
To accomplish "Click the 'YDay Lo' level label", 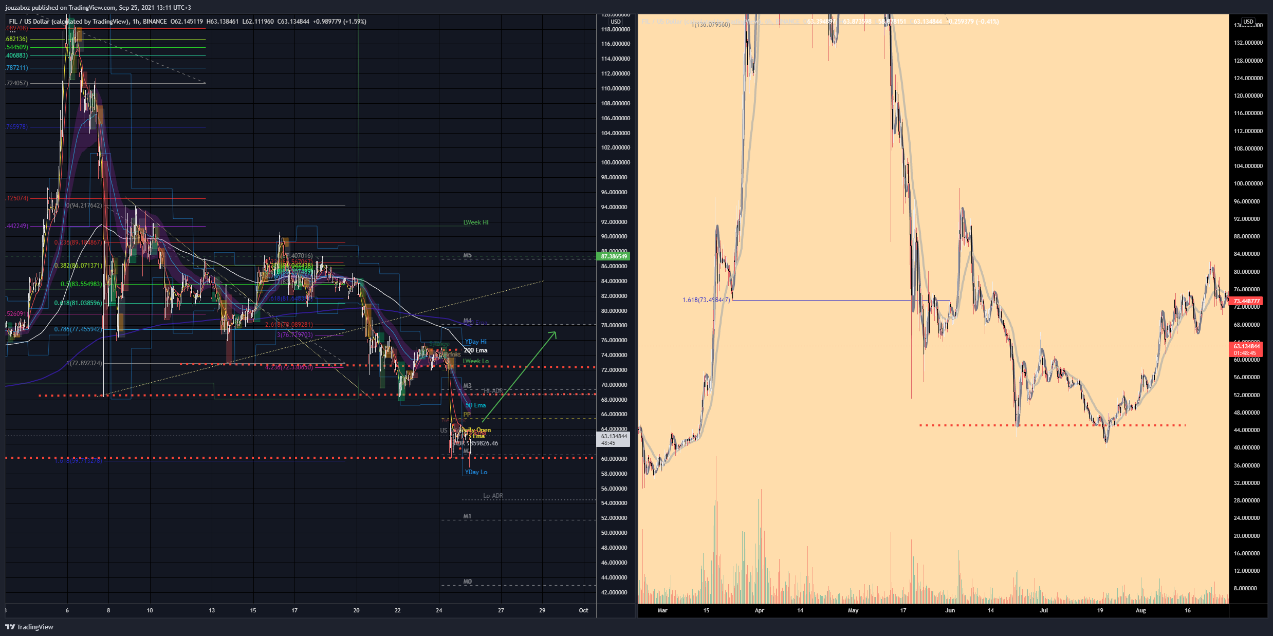I will pos(476,472).
